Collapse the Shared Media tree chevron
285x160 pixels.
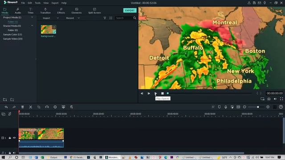(32, 26)
